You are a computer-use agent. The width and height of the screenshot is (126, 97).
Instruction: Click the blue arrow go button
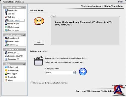pyautogui.click(x=83, y=72)
